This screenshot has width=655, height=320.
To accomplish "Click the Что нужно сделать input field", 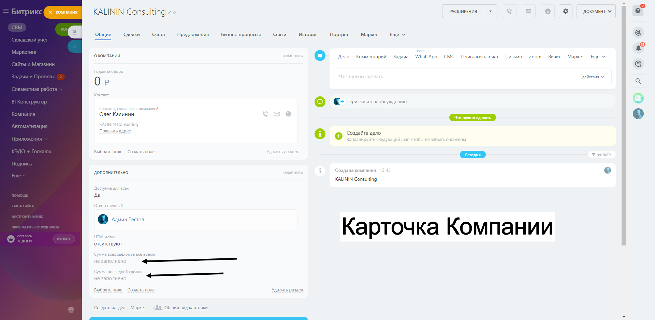I will (472, 77).
